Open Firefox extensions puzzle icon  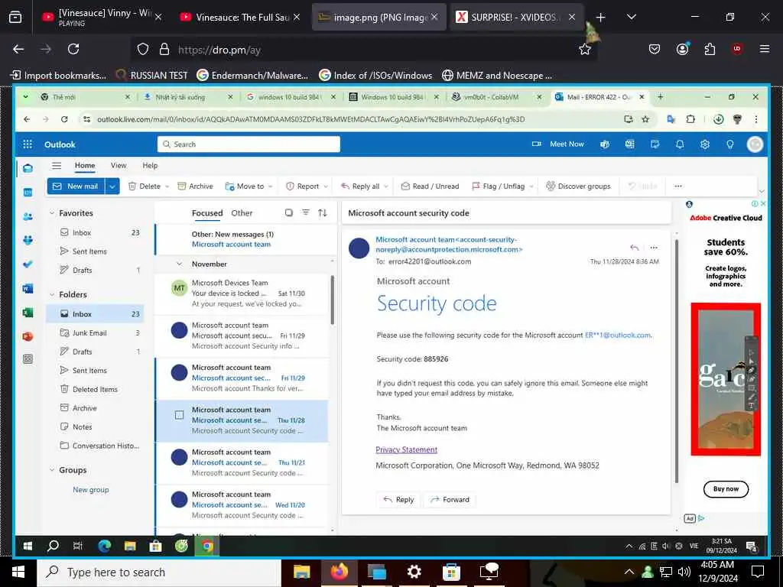click(710, 49)
